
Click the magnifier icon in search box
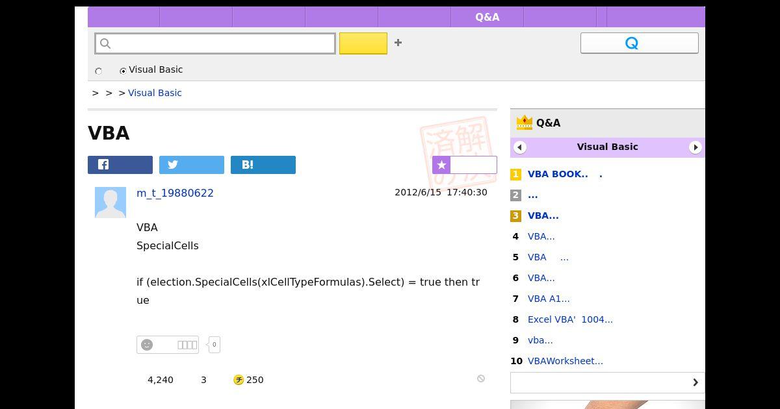(x=106, y=43)
